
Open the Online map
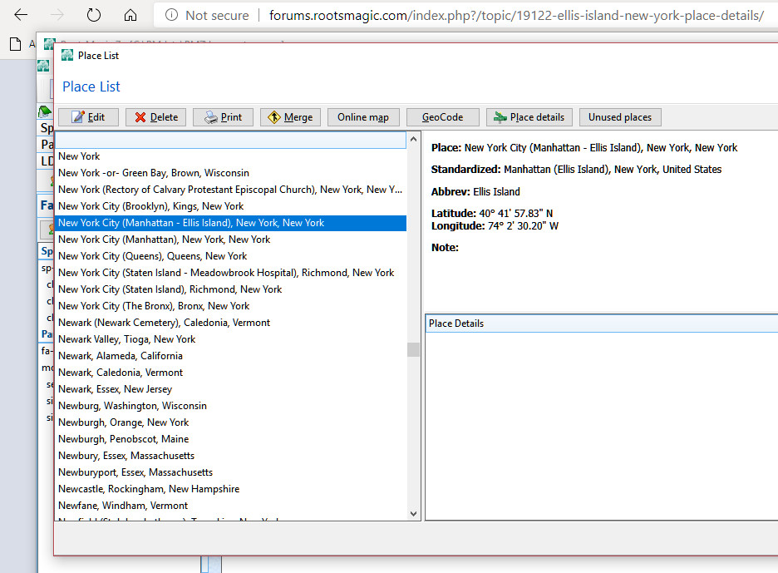click(363, 117)
